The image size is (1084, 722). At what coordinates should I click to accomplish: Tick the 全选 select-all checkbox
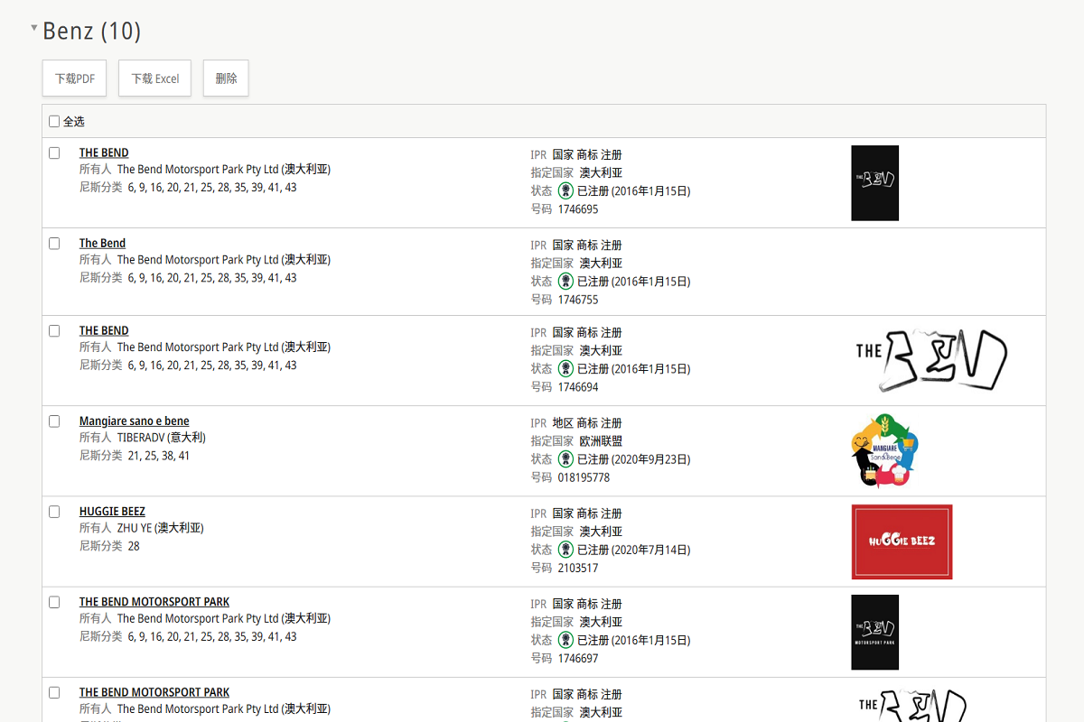click(54, 121)
